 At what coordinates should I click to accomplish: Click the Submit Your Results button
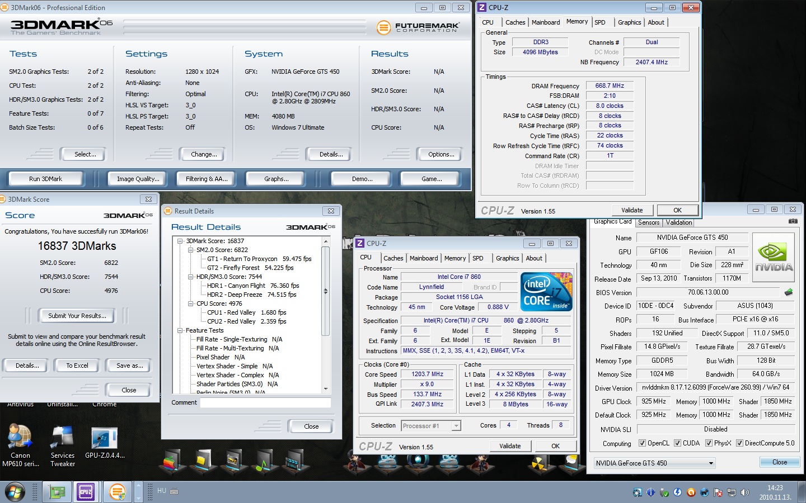[77, 316]
